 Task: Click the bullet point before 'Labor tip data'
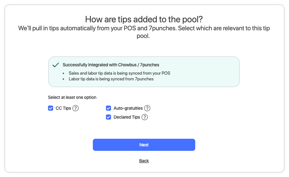click(x=64, y=79)
